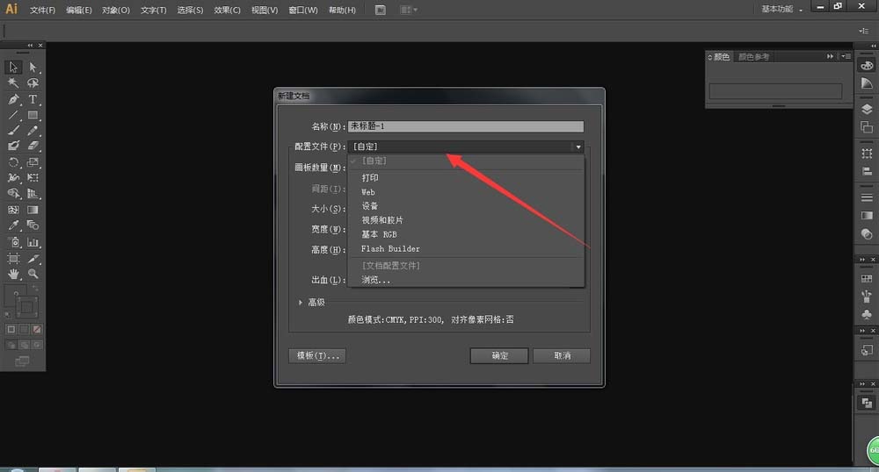The image size is (879, 472).
Task: Select the Direct Selection tool (white arrow)
Action: [x=33, y=67]
